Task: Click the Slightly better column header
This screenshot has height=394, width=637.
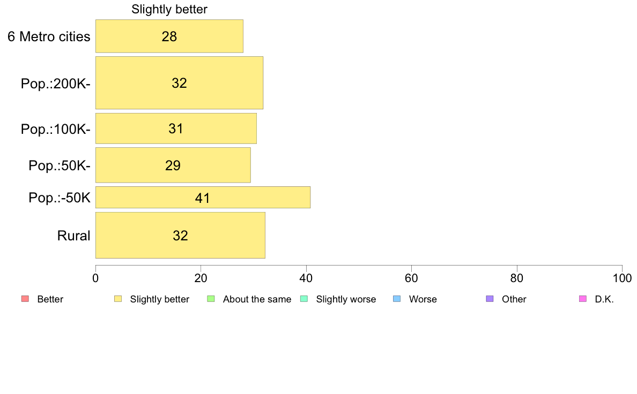Action: pyautogui.click(x=169, y=9)
